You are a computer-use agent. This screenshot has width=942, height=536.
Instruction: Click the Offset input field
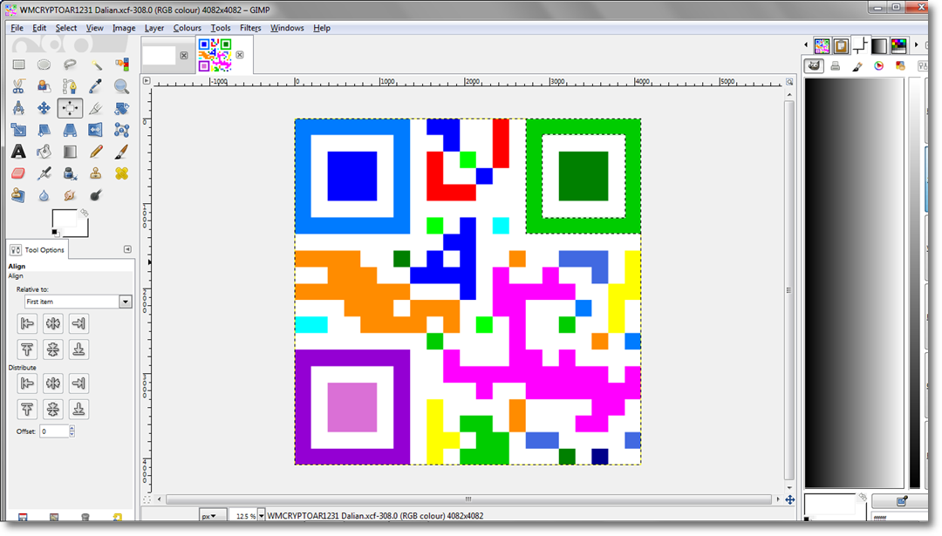(54, 431)
